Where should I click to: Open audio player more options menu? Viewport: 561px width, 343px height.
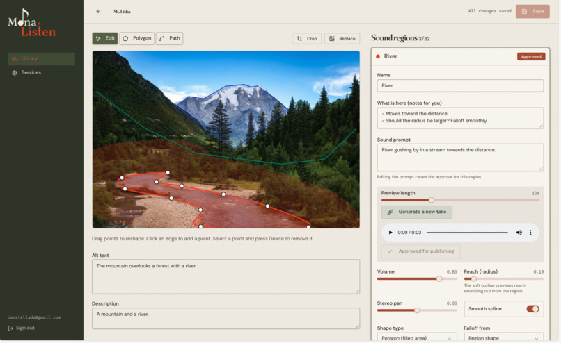[530, 233]
